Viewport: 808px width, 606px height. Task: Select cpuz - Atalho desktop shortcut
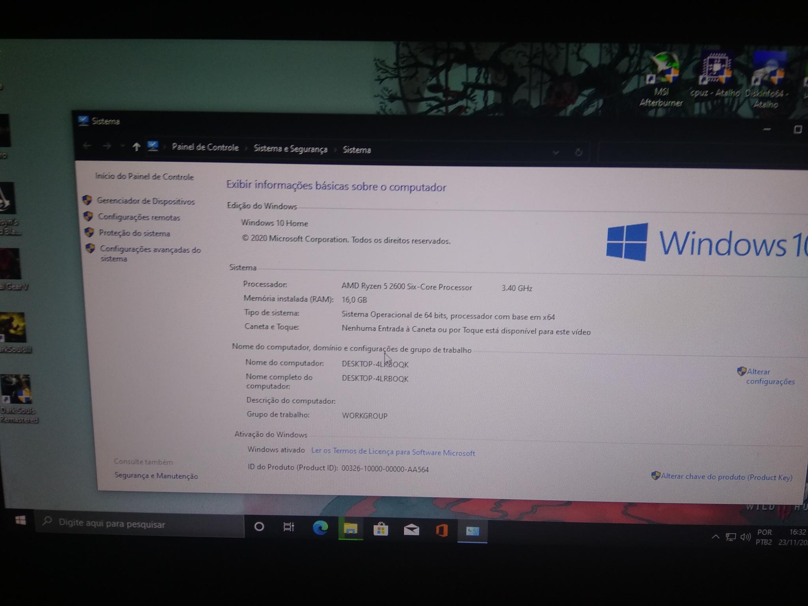point(715,74)
